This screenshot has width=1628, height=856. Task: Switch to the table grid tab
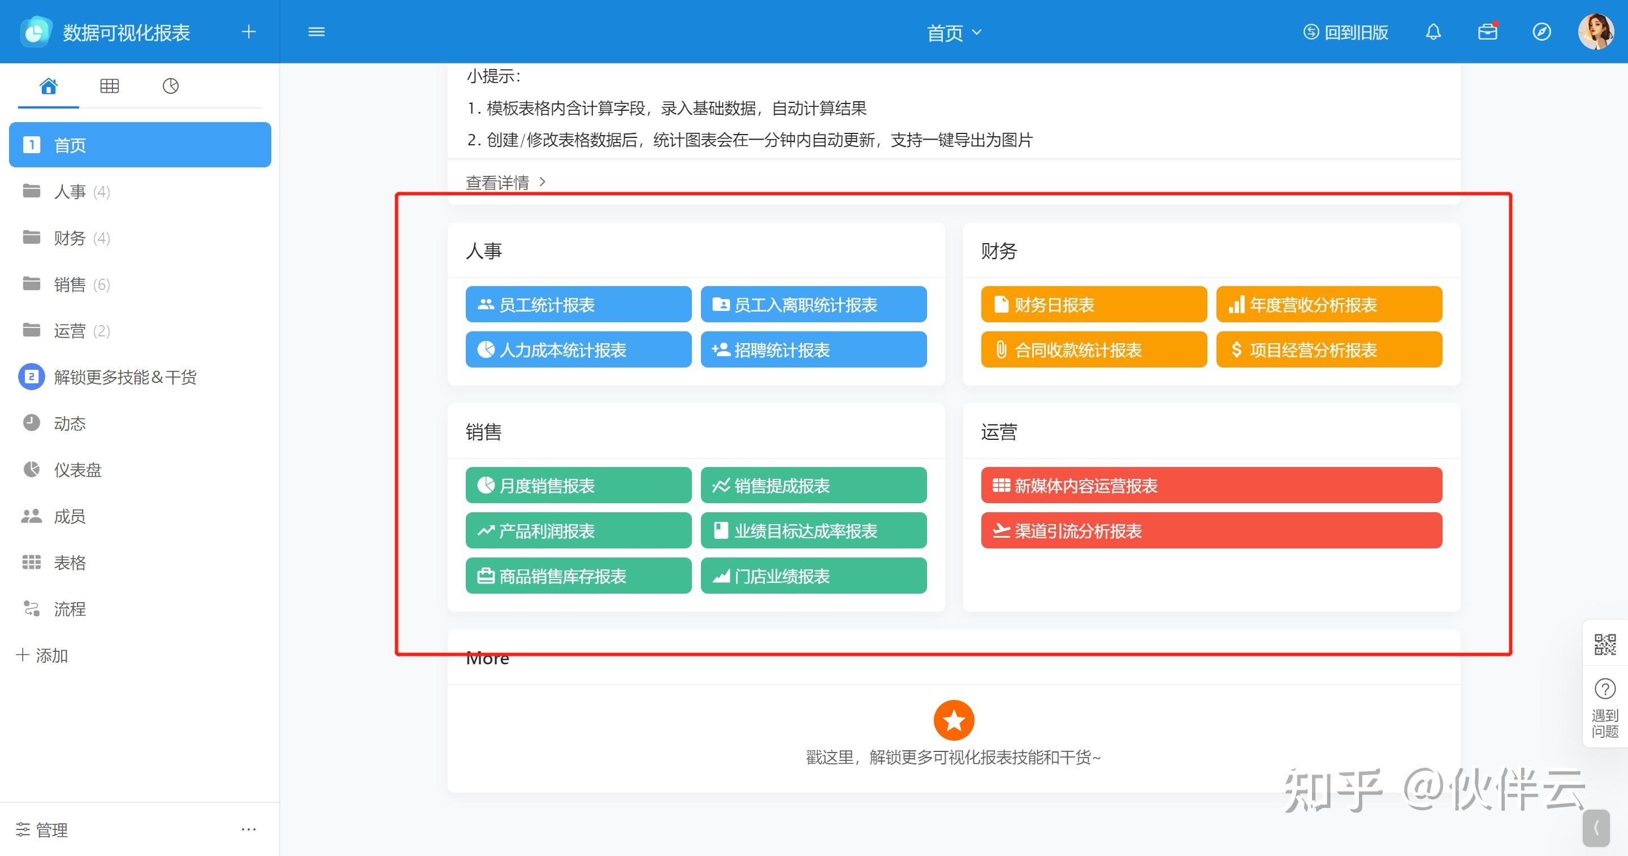pos(109,86)
